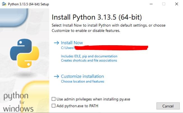Image resolution: width=183 pixels, height=113 pixels.
Task: Click the Python installer icon in title bar
Action: click(x=3, y=4)
